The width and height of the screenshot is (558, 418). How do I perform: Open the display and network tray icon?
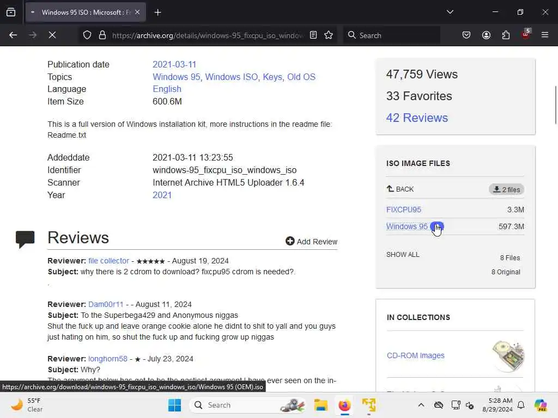tap(456, 405)
